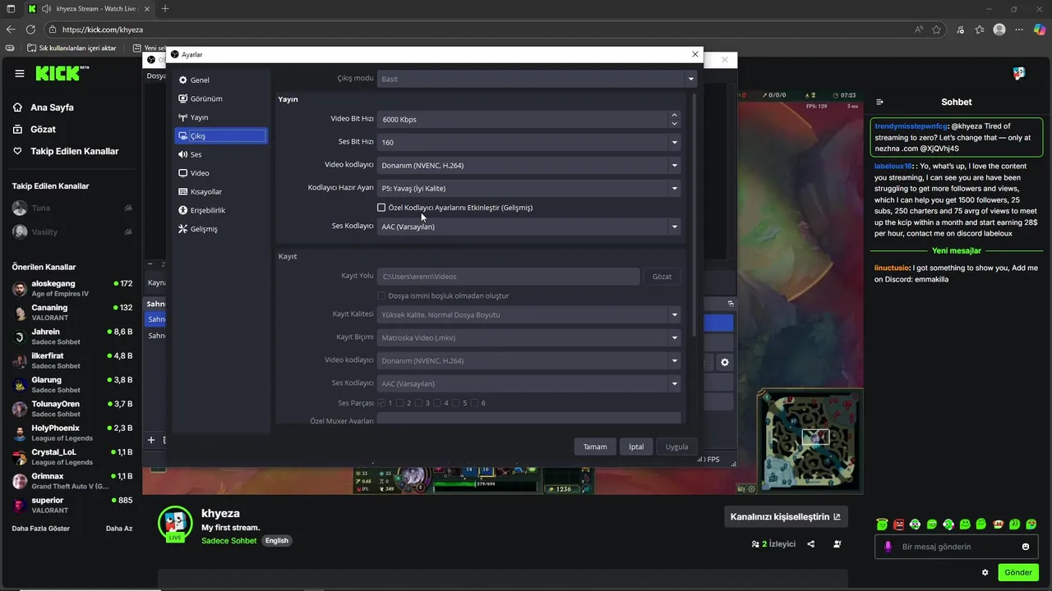Image resolution: width=1052 pixels, height=591 pixels.
Task: Click the Gönder send button
Action: point(1018,572)
